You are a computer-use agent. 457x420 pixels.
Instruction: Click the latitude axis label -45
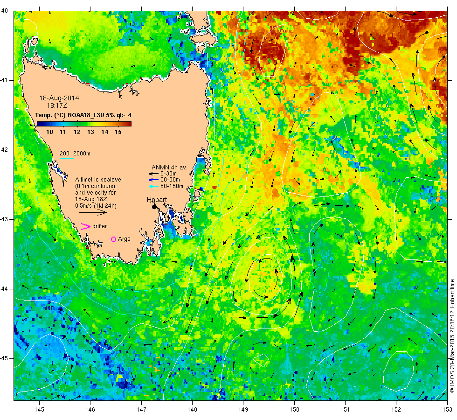click(x=4, y=358)
